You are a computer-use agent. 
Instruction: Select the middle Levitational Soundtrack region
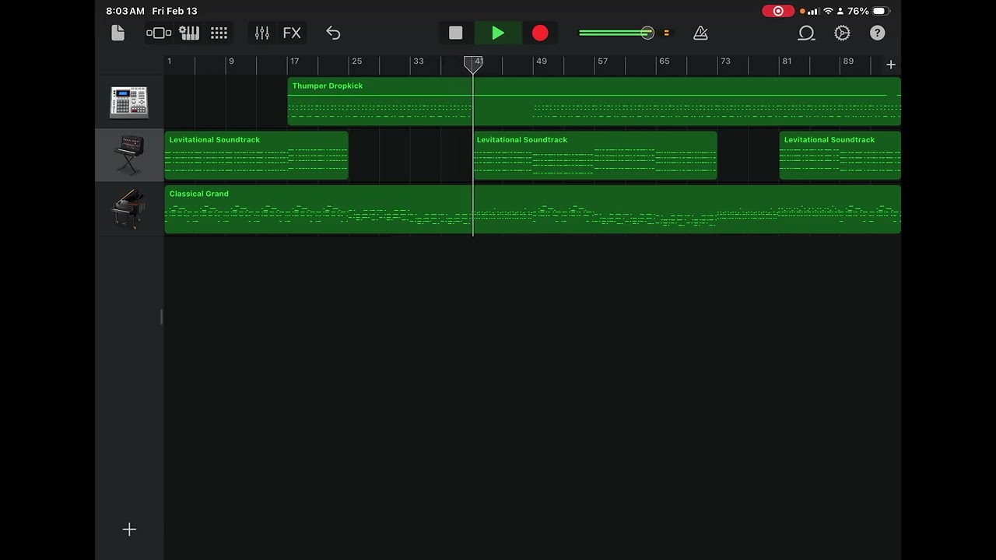594,156
